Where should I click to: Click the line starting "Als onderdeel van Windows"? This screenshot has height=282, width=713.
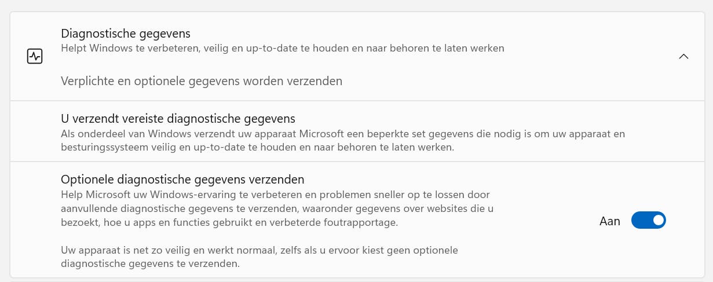pyautogui.click(x=342, y=134)
